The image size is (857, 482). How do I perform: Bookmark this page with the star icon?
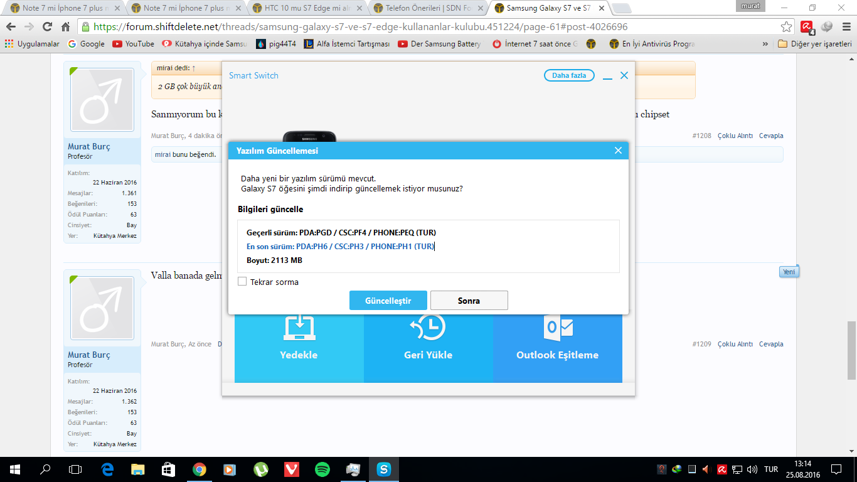click(x=786, y=27)
